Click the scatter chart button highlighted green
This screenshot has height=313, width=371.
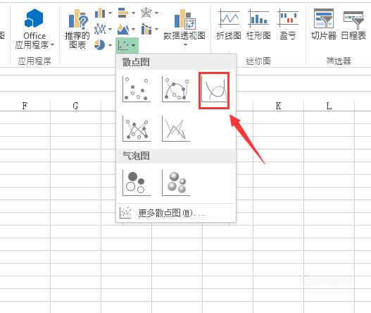pyautogui.click(x=127, y=45)
